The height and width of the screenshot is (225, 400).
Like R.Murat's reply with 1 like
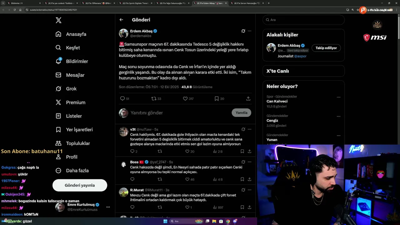point(187,207)
